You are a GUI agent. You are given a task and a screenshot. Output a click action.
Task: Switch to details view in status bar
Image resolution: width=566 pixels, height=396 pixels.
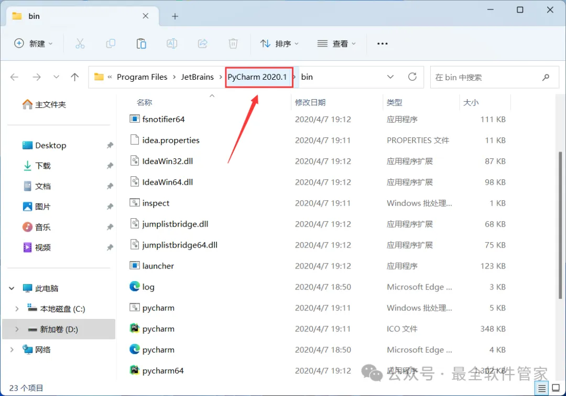[542, 389]
